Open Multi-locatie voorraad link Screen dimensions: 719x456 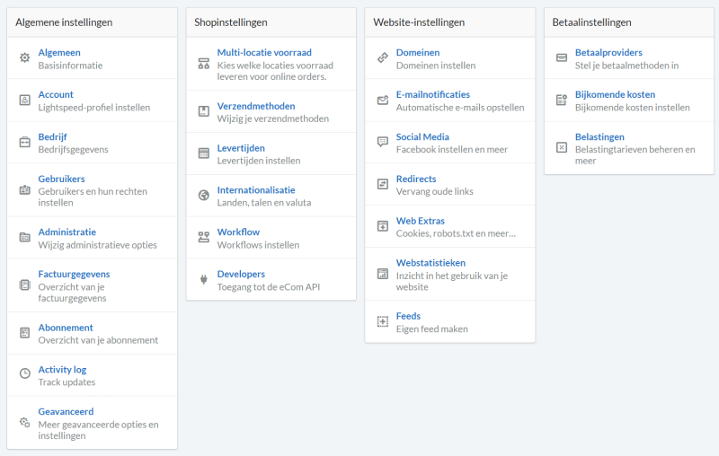pyautogui.click(x=264, y=53)
